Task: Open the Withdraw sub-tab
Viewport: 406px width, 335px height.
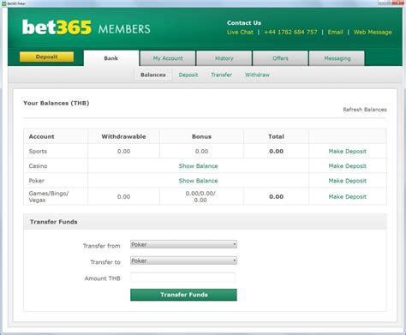Action: [257, 75]
